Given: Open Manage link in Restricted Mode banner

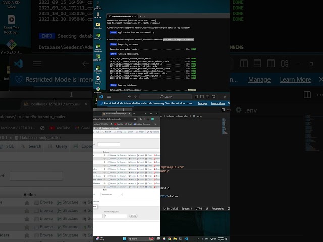Looking at the screenshot, I should click(x=202, y=103).
